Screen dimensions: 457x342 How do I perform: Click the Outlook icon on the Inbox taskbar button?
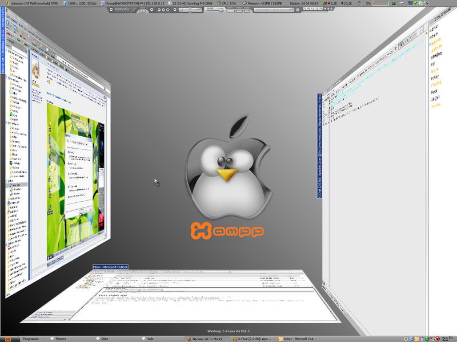(280, 339)
